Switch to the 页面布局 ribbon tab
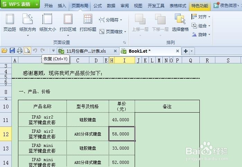 click(x=80, y=6)
